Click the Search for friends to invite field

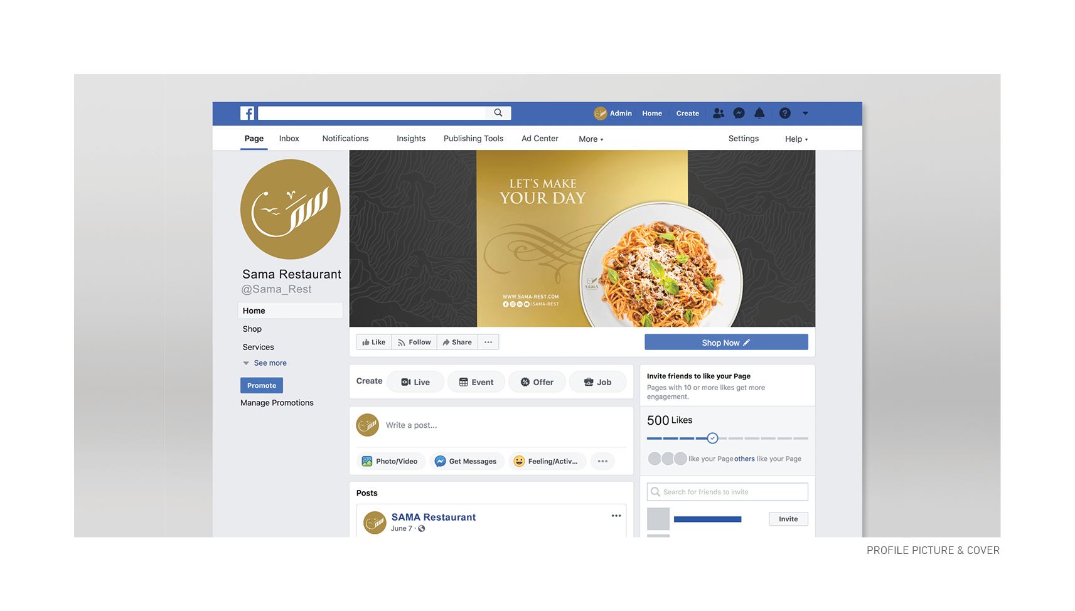727,492
